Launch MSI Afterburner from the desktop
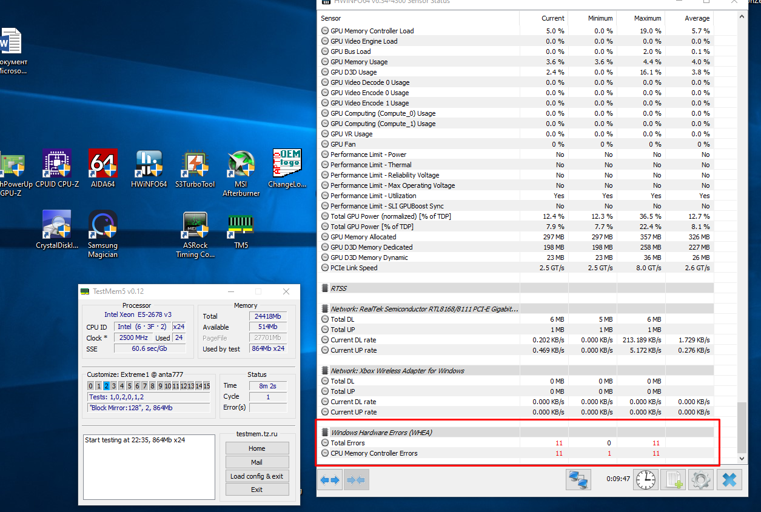The height and width of the screenshot is (512, 761). [x=241, y=173]
